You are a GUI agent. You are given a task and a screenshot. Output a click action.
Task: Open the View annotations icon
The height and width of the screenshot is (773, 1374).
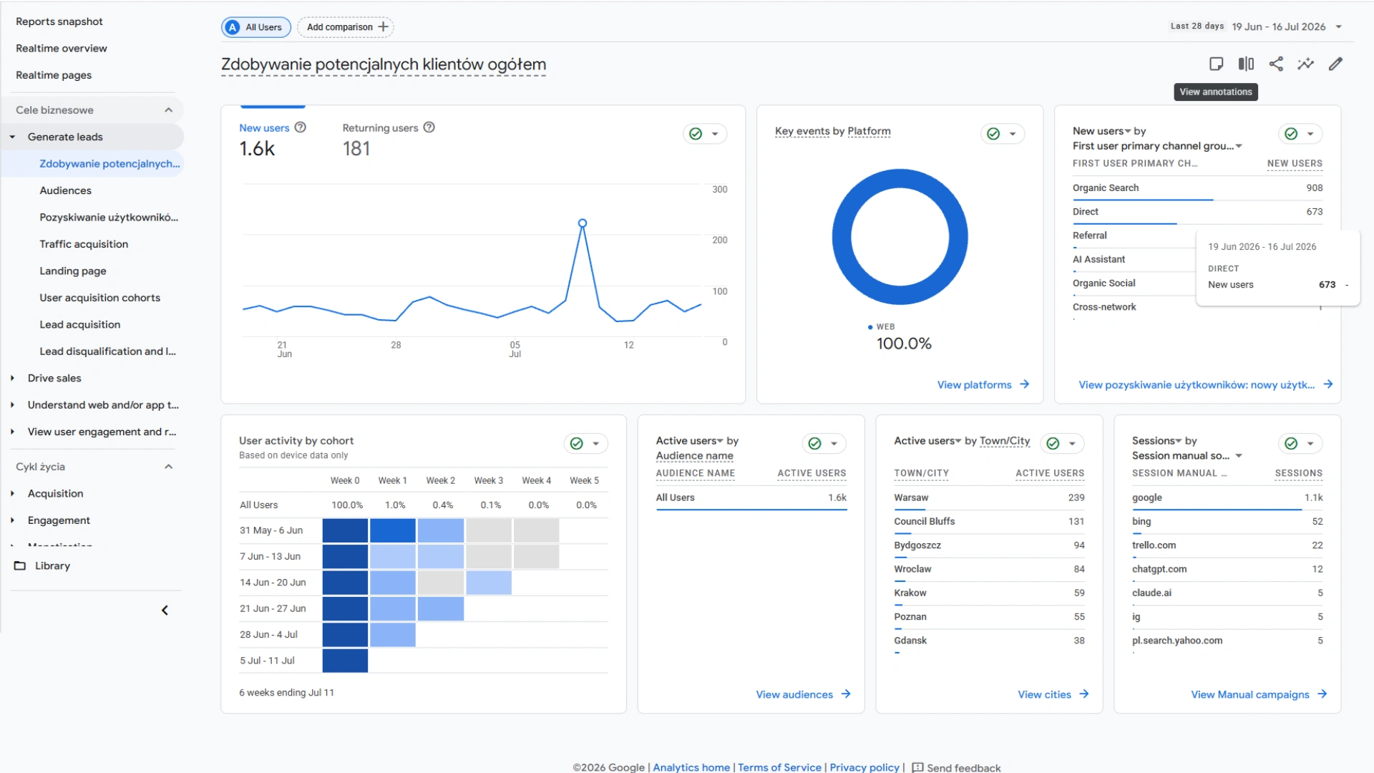pos(1216,64)
